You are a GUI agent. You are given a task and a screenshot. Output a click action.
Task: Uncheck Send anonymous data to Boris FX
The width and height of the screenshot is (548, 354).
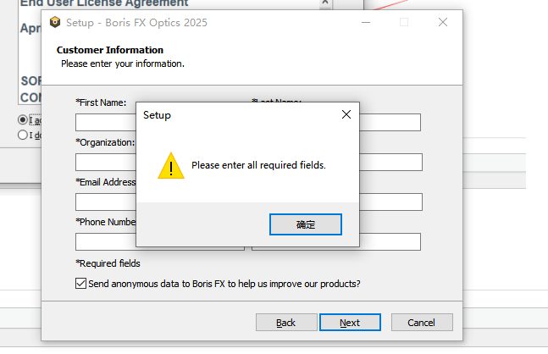(x=81, y=284)
